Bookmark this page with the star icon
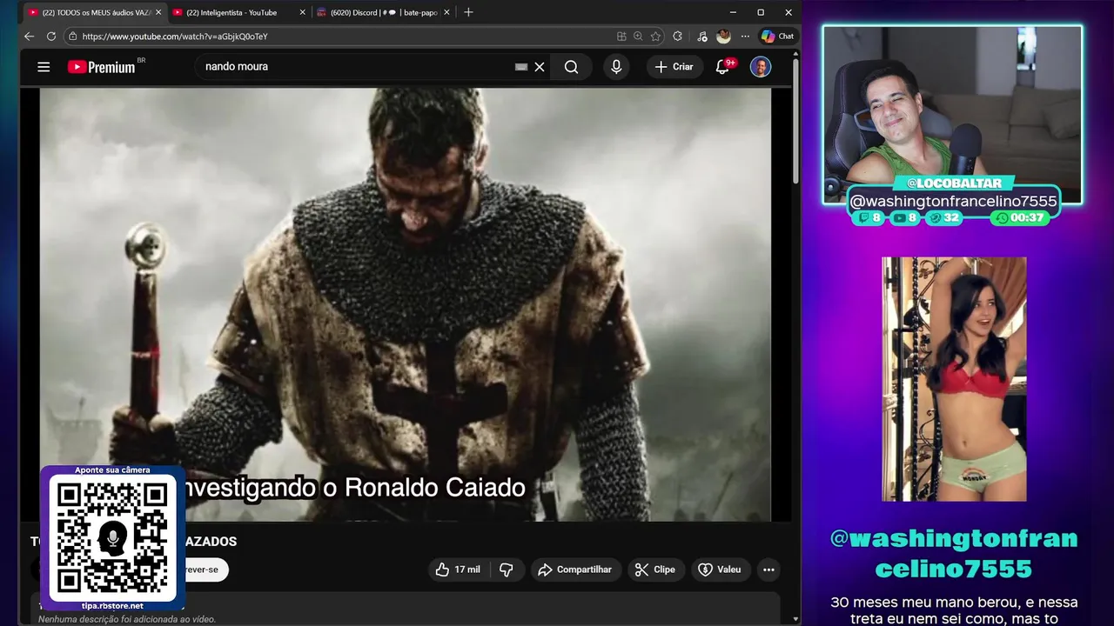Image resolution: width=1114 pixels, height=626 pixels. [655, 37]
